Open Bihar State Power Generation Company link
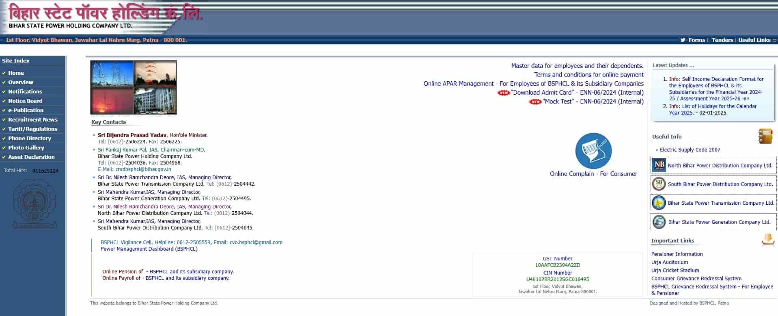778x316 pixels. click(x=719, y=222)
